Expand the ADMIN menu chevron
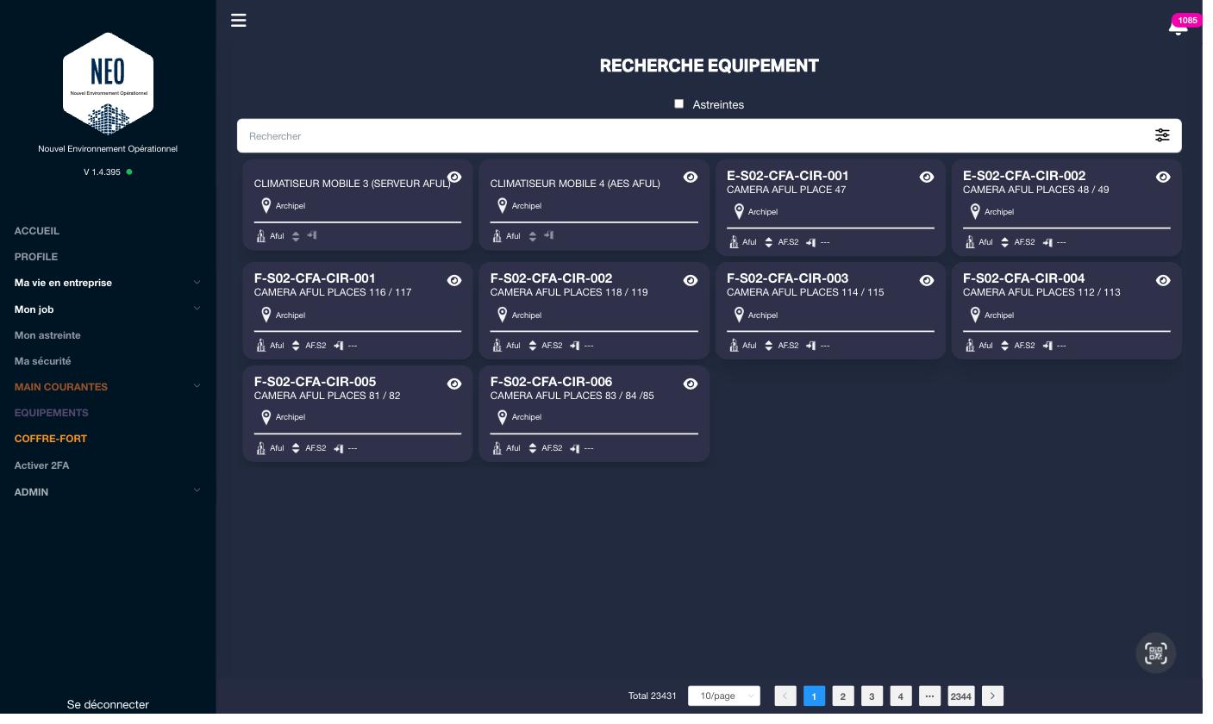Image resolution: width=1213 pixels, height=724 pixels. click(x=197, y=490)
